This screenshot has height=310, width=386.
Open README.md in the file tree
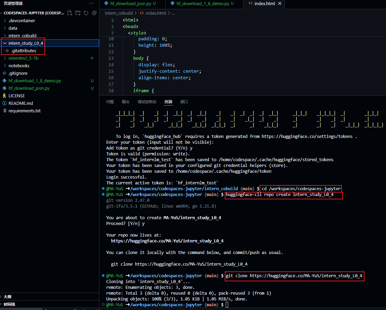coord(21,103)
